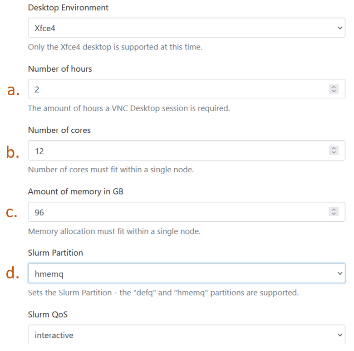This screenshot has height=351, width=354.
Task: Focus the Number of hours field
Action: coord(187,89)
